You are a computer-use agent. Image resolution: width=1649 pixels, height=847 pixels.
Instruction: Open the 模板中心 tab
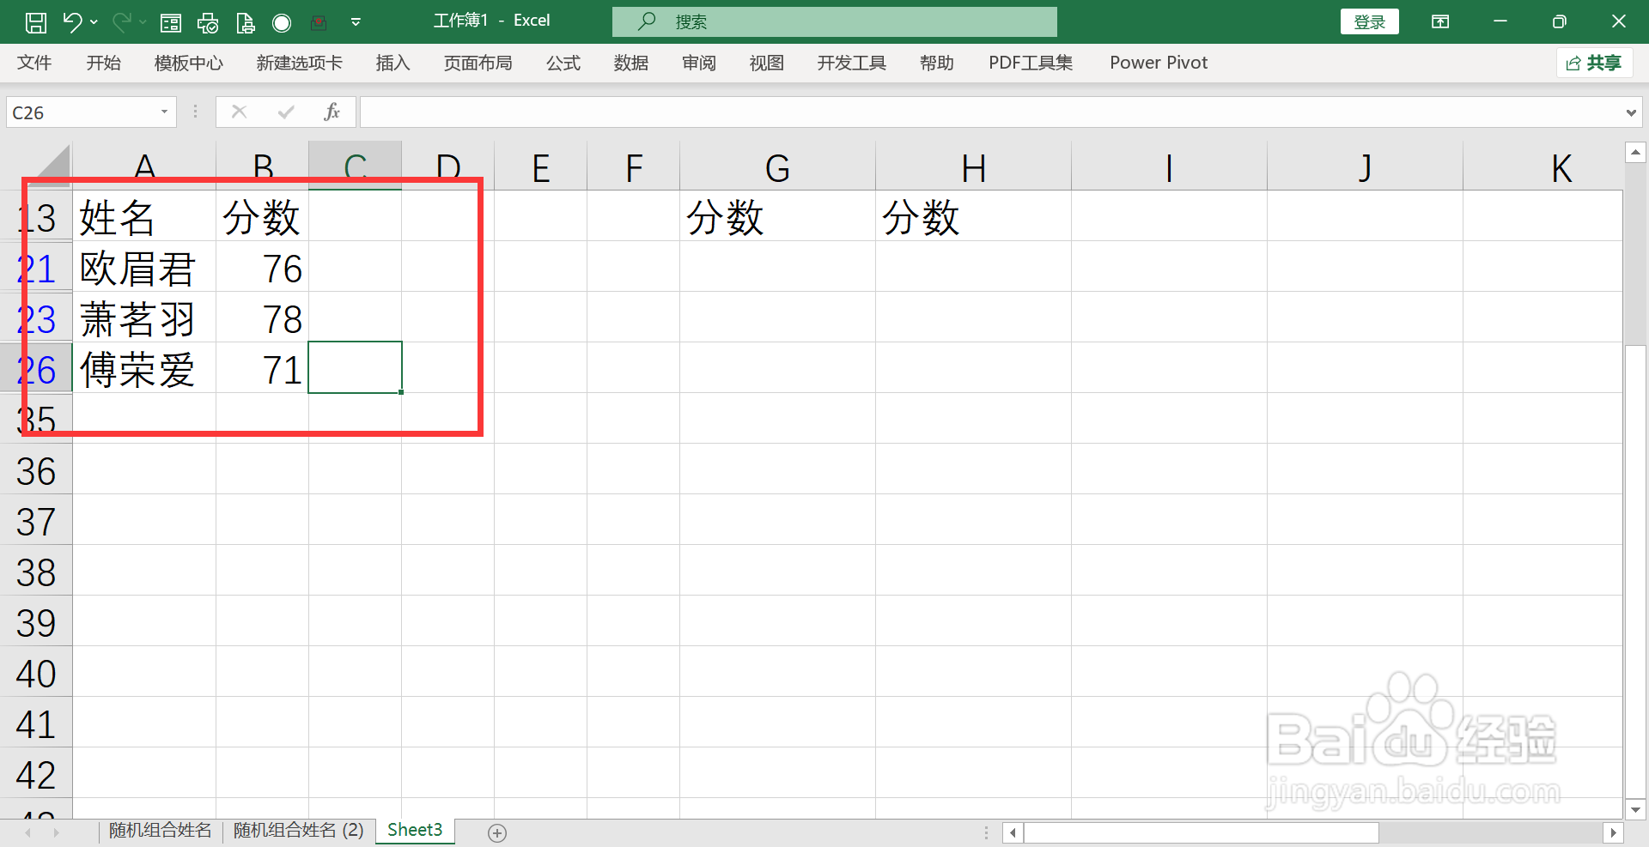coord(189,63)
